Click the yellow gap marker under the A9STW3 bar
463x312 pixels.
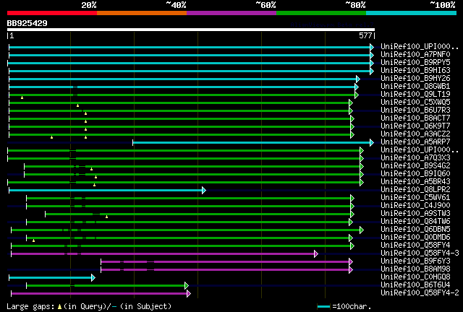coord(106,217)
